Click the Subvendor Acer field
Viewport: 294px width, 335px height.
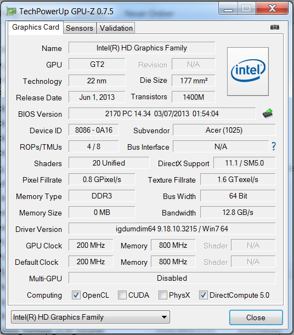click(224, 130)
